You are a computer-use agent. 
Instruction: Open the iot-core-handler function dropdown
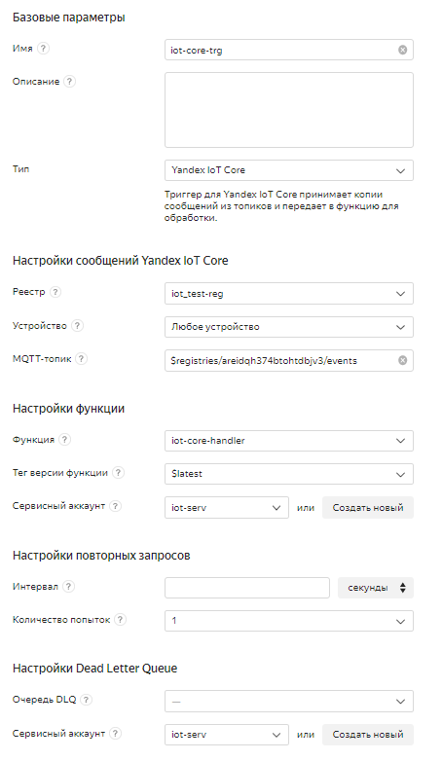click(289, 441)
